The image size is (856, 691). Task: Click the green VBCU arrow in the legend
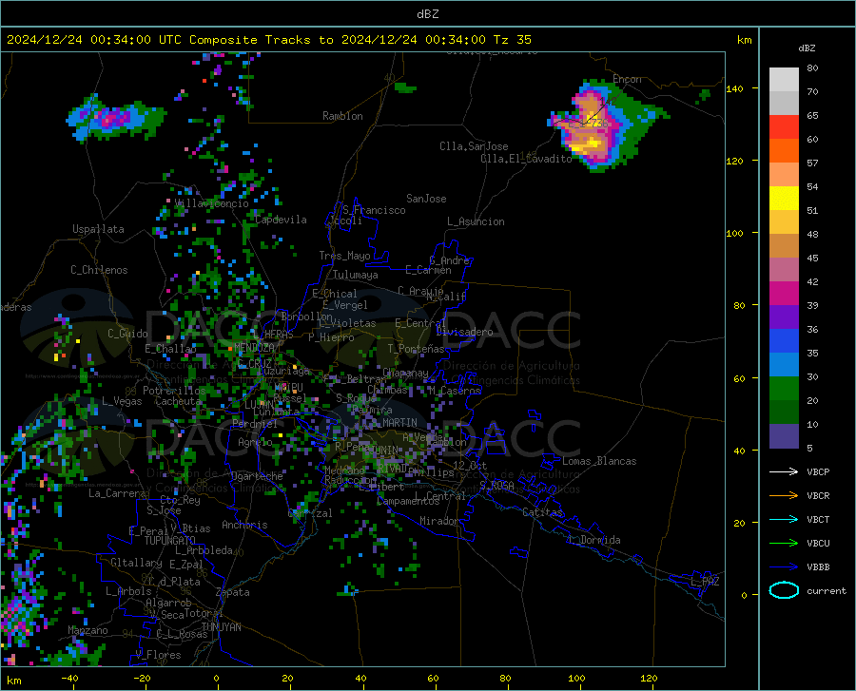click(784, 544)
